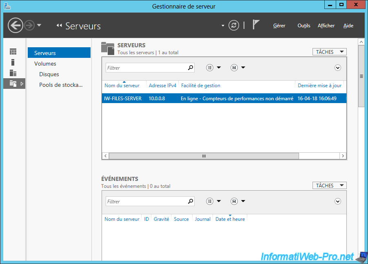This screenshot has width=368, height=264.
Task: Open the notifications flag
Action: click(256, 24)
